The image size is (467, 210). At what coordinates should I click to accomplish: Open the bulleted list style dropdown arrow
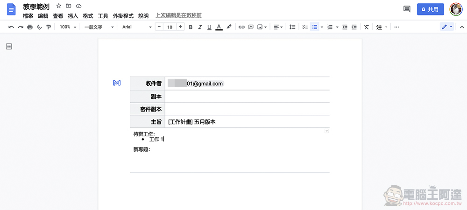click(x=322, y=27)
